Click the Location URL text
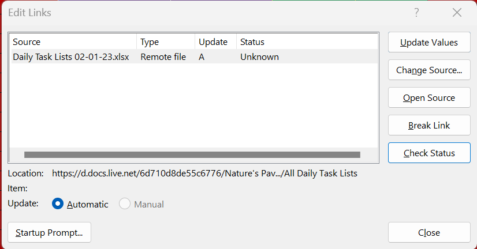477x249 pixels. pyautogui.click(x=204, y=173)
